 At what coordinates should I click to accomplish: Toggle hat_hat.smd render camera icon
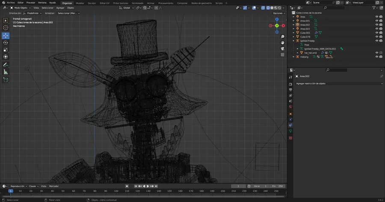[381, 53]
